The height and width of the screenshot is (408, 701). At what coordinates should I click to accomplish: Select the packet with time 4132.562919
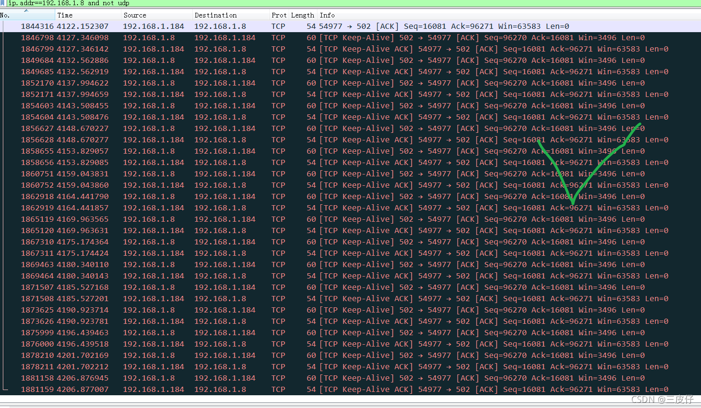tap(350, 72)
